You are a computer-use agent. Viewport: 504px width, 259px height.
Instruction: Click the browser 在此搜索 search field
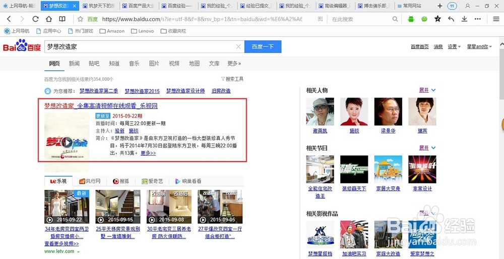tap(360, 19)
